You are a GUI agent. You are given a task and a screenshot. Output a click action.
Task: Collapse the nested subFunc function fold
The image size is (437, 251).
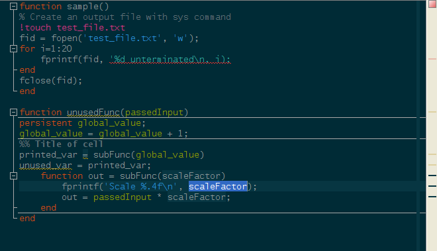tap(13, 176)
